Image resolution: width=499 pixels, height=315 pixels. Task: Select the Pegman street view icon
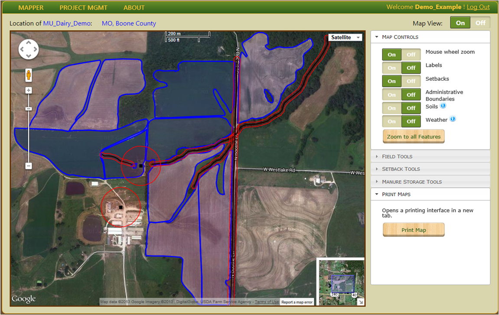coord(28,75)
